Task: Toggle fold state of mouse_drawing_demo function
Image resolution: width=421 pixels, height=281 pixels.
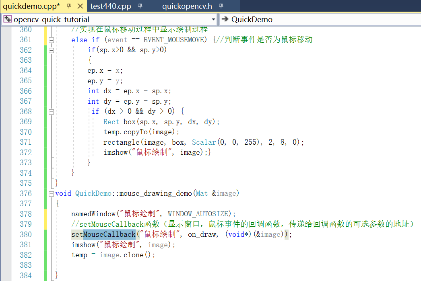Action: [x=51, y=193]
